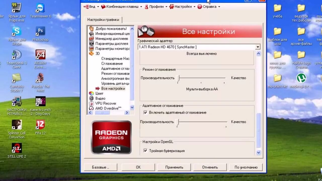
Task: Open the Видео tree node
Action: click(100, 99)
